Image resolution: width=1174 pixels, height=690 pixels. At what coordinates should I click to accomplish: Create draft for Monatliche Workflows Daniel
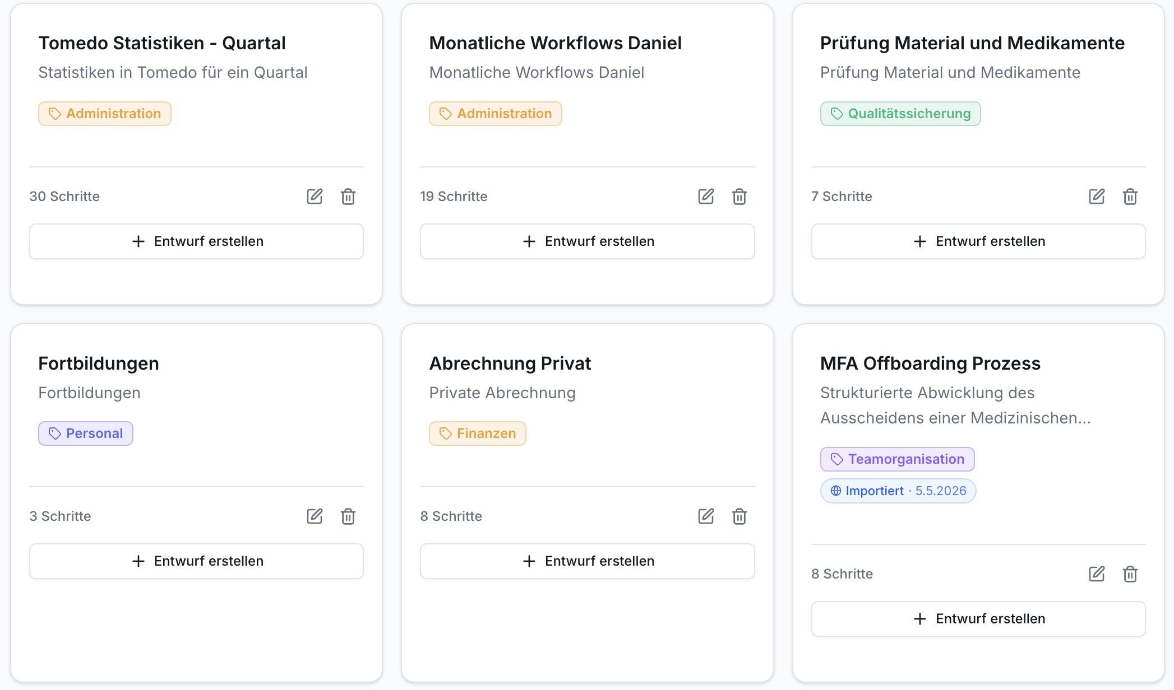(588, 241)
